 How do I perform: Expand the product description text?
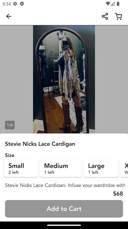click(x=65, y=185)
